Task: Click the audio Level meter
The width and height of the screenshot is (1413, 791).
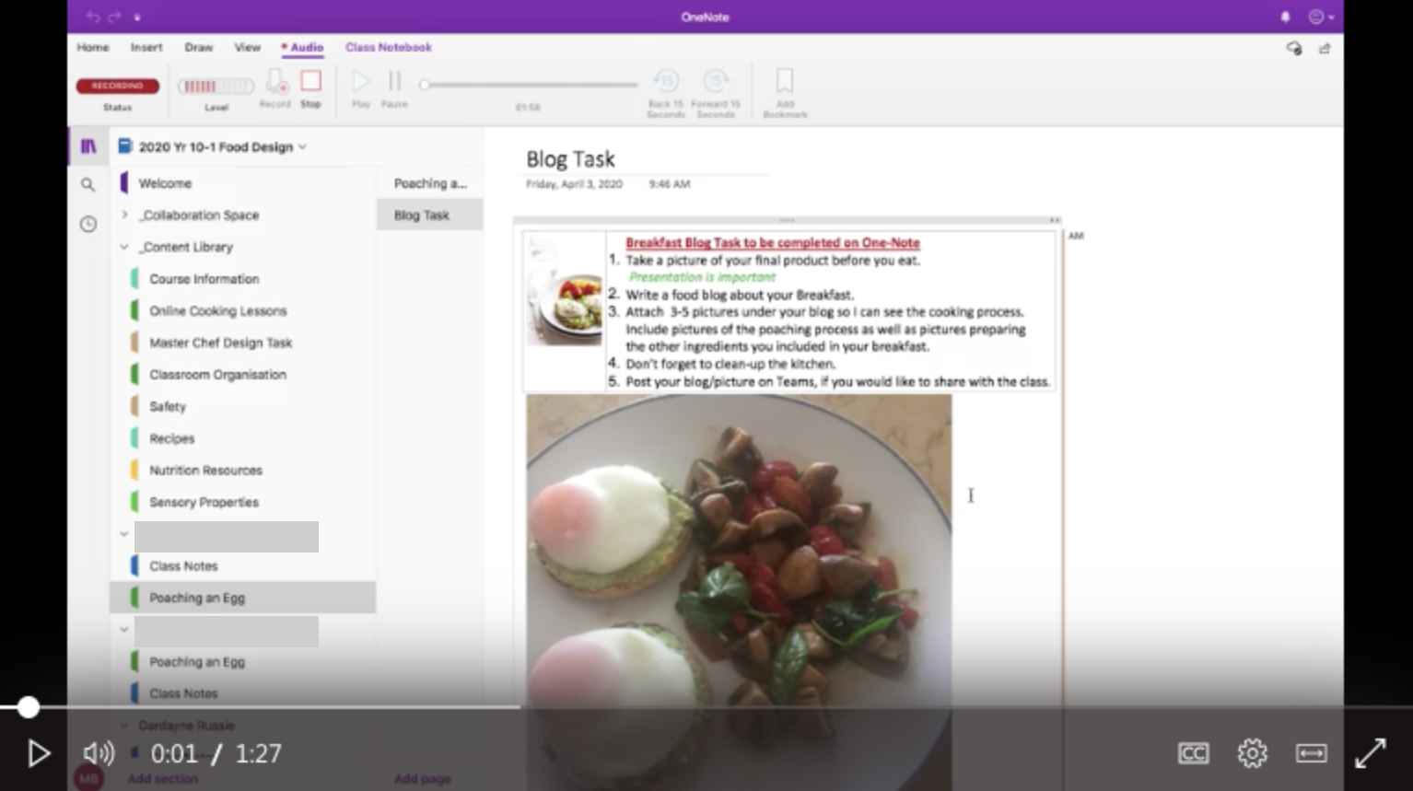Action: (x=216, y=87)
